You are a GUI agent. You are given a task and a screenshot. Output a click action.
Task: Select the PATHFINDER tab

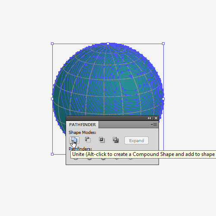pos(83,124)
